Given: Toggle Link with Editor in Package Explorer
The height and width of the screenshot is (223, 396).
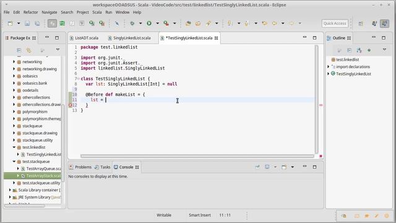Looking at the screenshot, I should (x=29, y=50).
